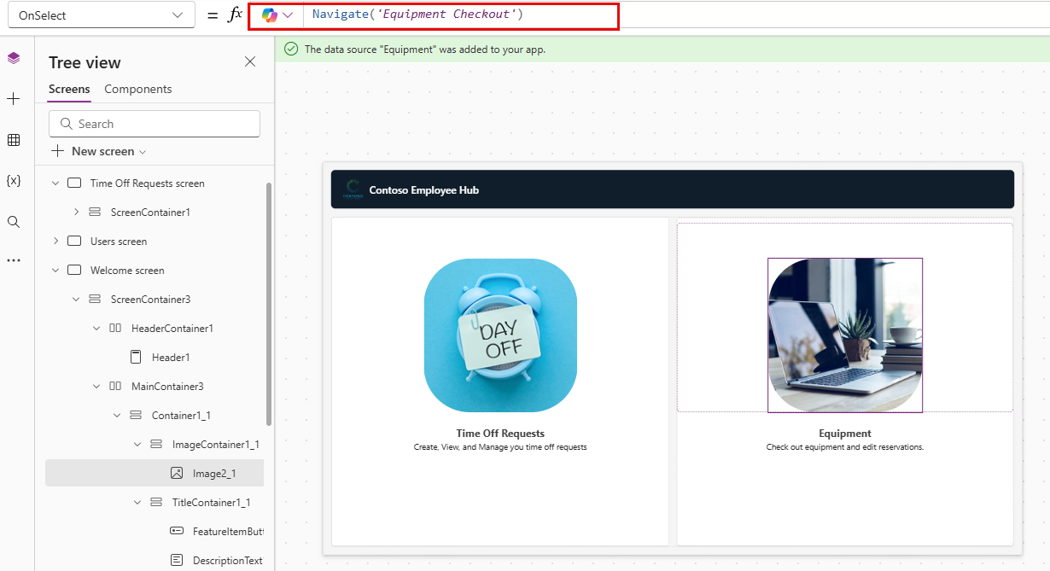Click the Search magnifier icon in sidebar

(x=14, y=222)
